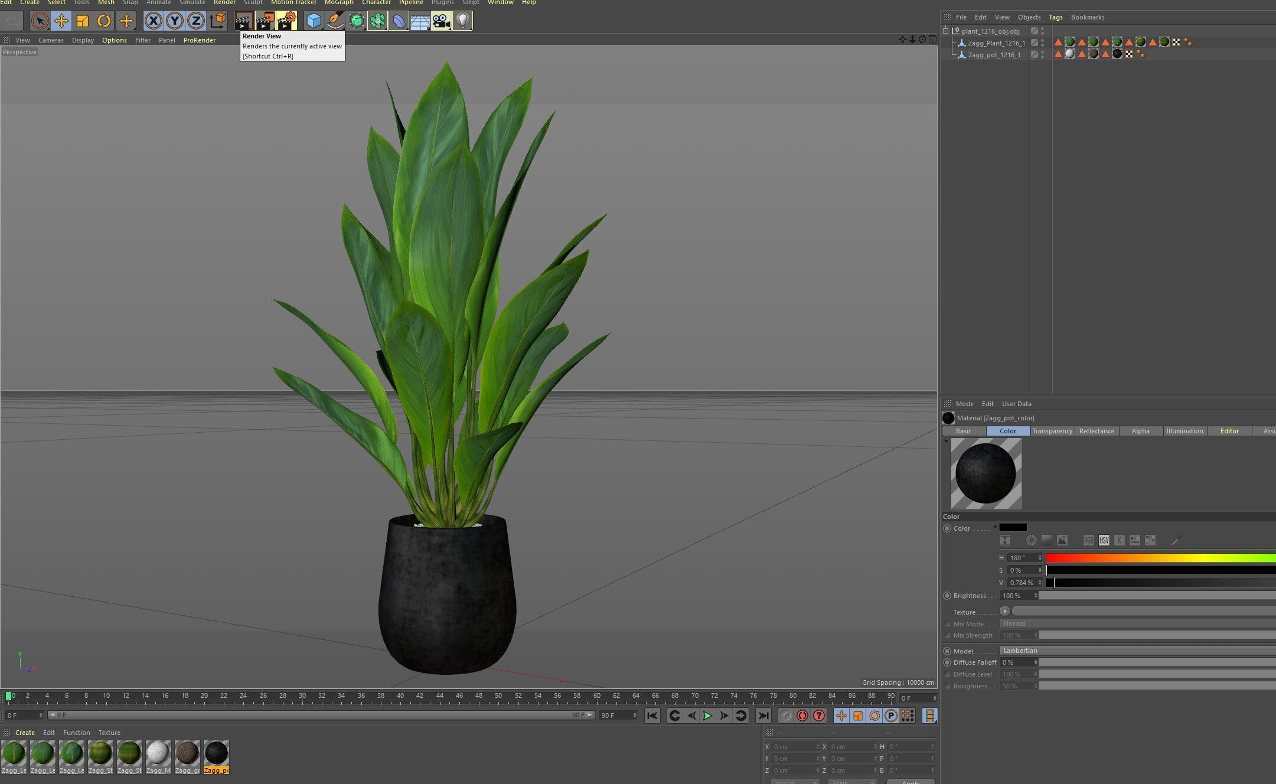The height and width of the screenshot is (784, 1276).
Task: Select the white Zagg_M material ball
Action: [158, 753]
